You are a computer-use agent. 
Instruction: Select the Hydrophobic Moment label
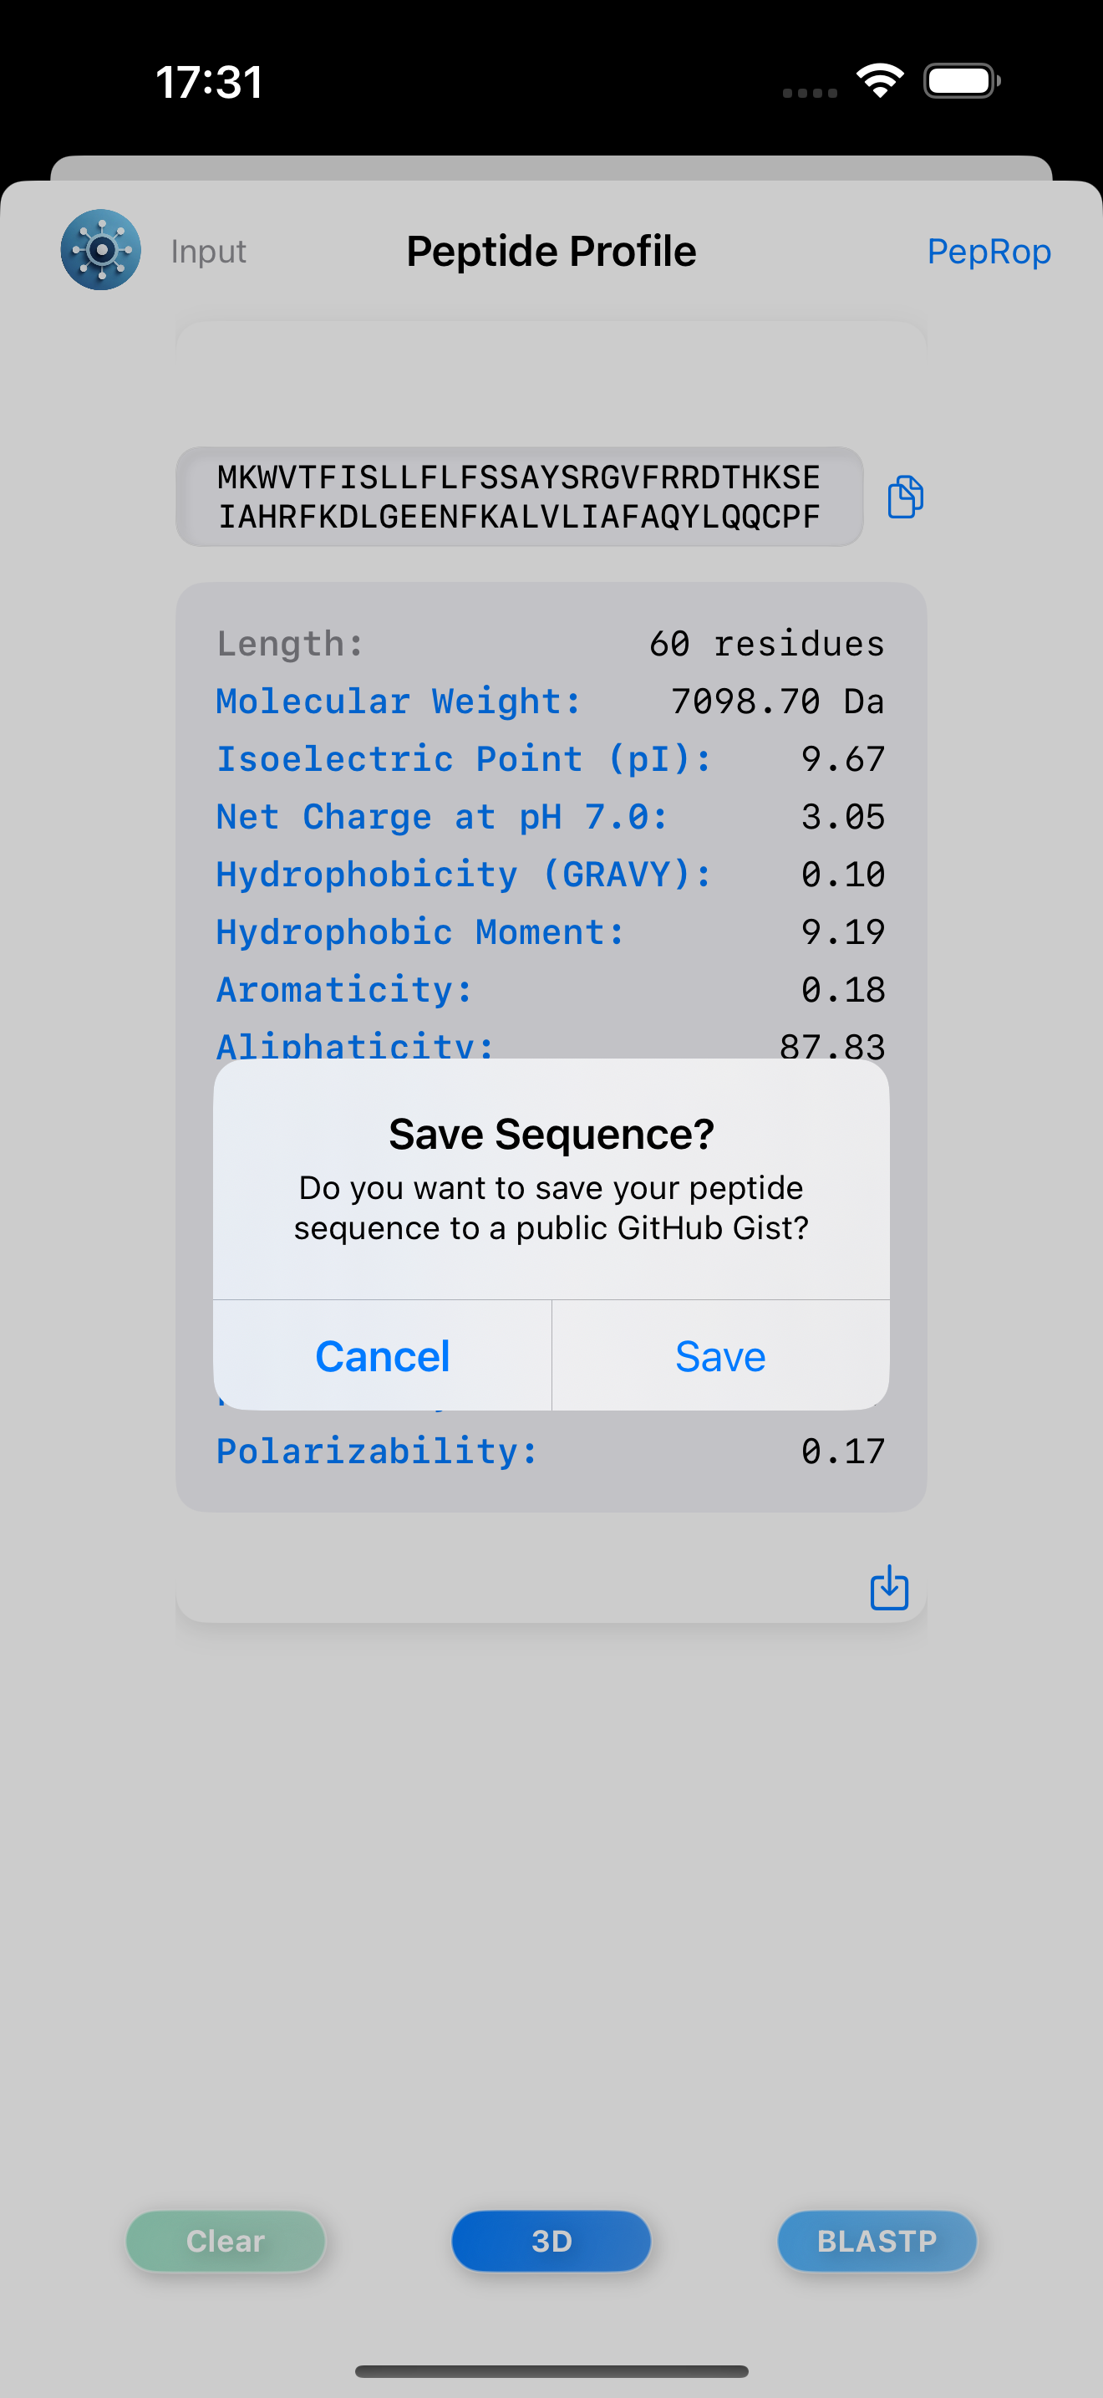point(420,931)
